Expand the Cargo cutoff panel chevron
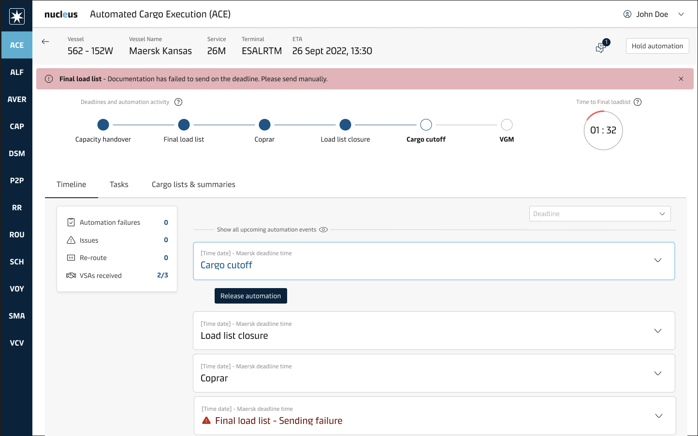698x436 pixels. 657,261
